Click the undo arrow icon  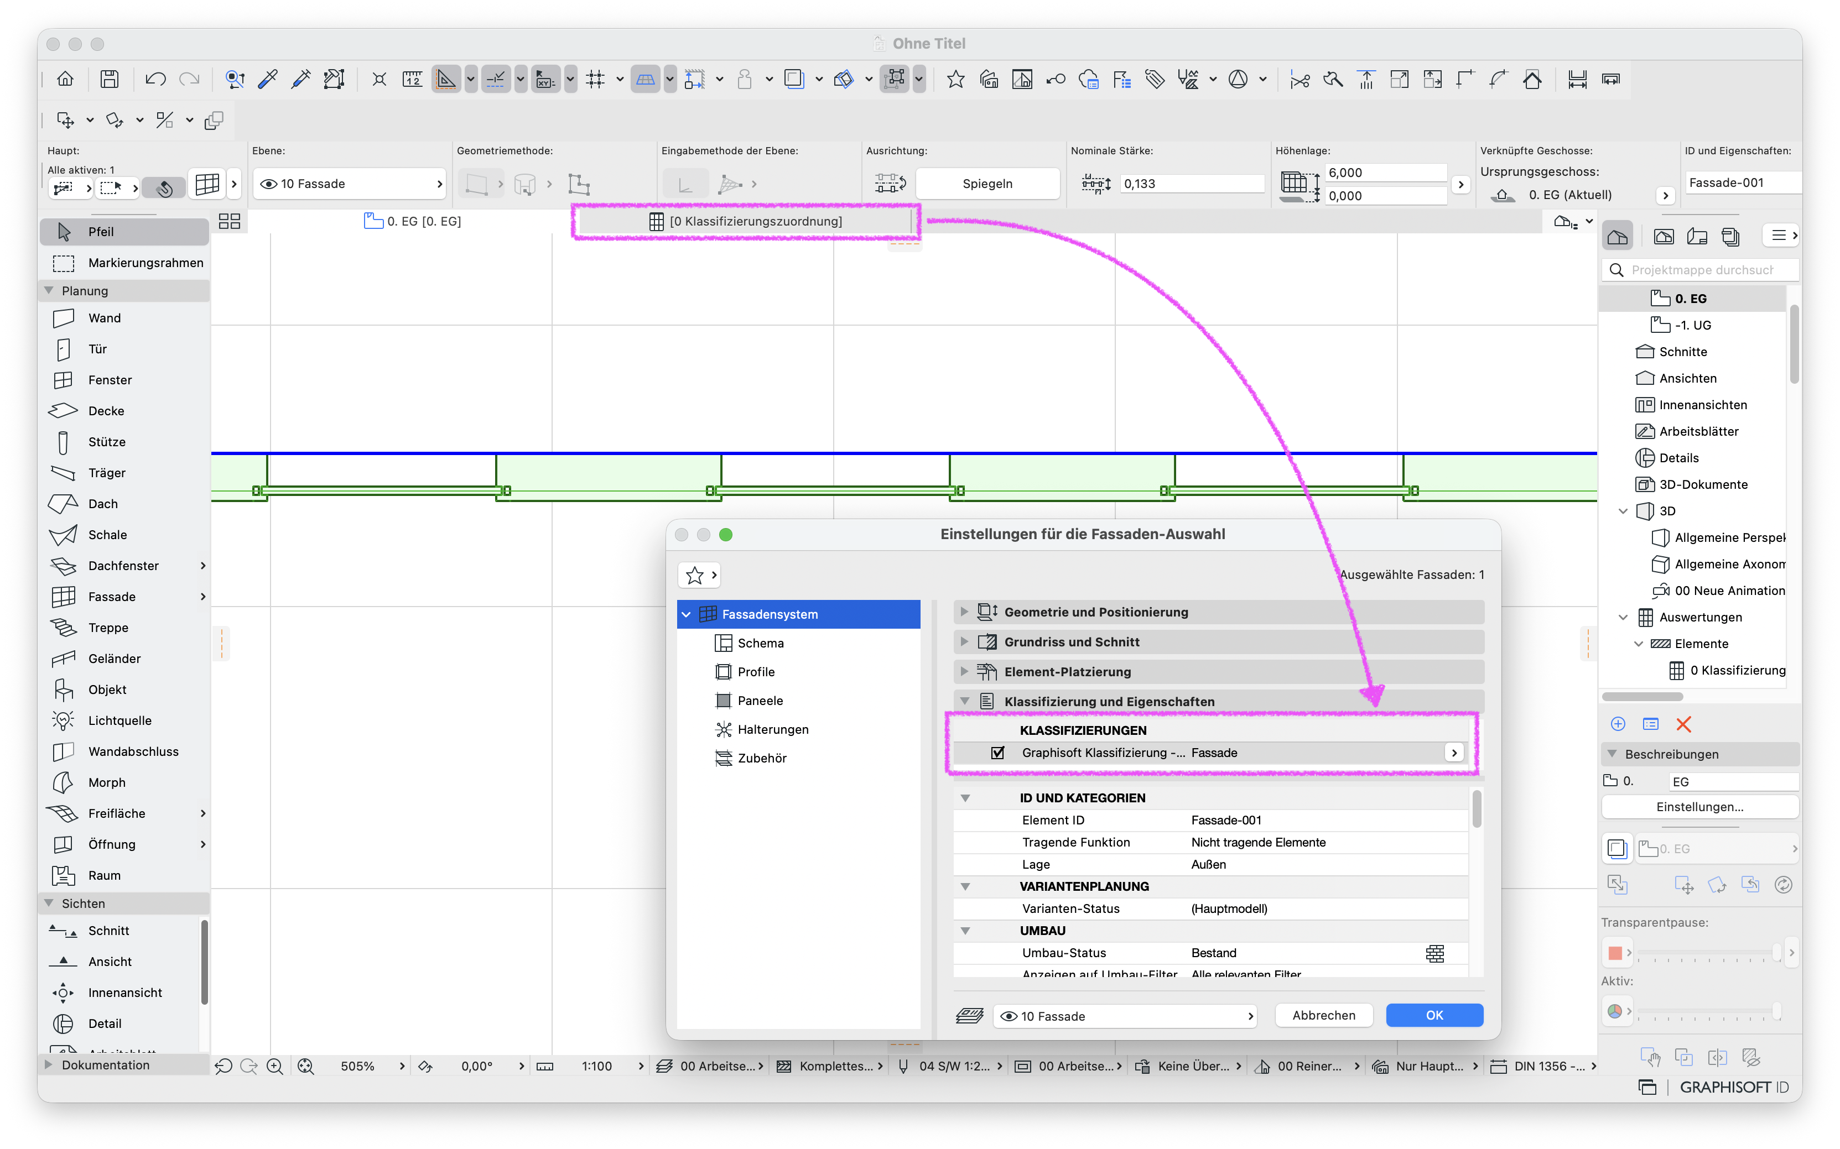155,79
